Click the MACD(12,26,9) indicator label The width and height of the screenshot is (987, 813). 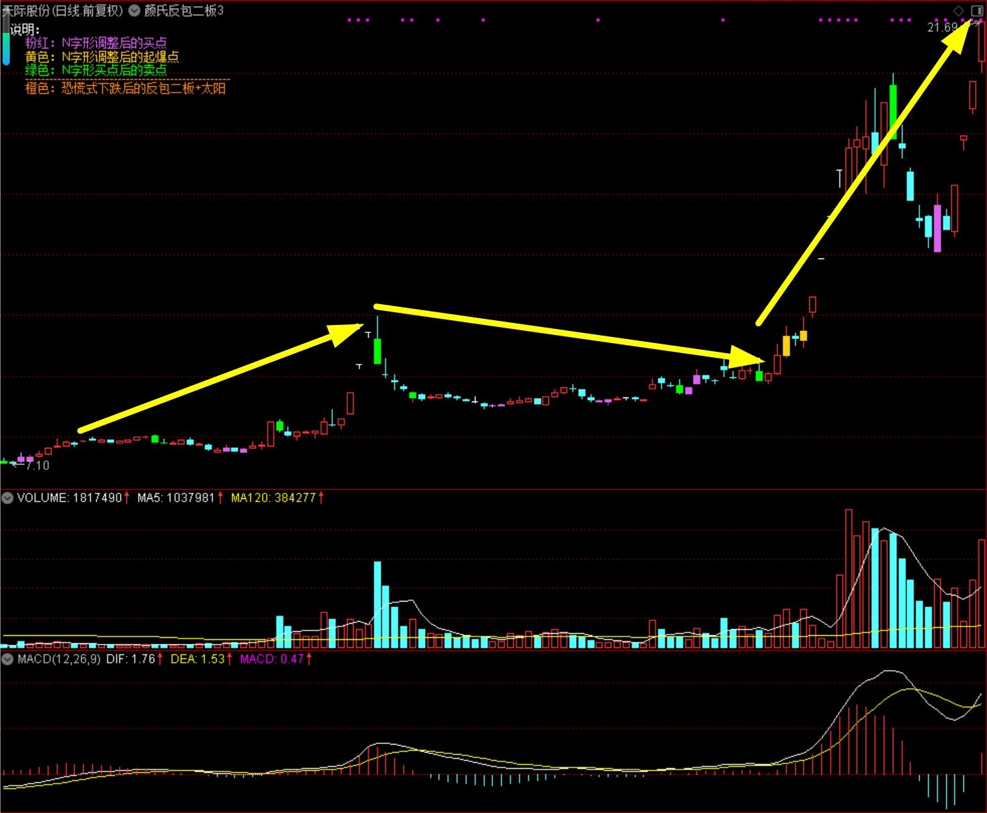coord(59,659)
